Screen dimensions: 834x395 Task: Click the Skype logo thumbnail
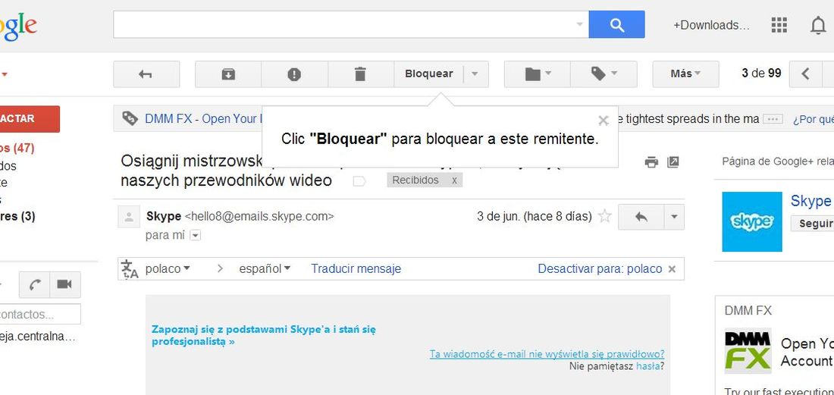click(x=752, y=221)
